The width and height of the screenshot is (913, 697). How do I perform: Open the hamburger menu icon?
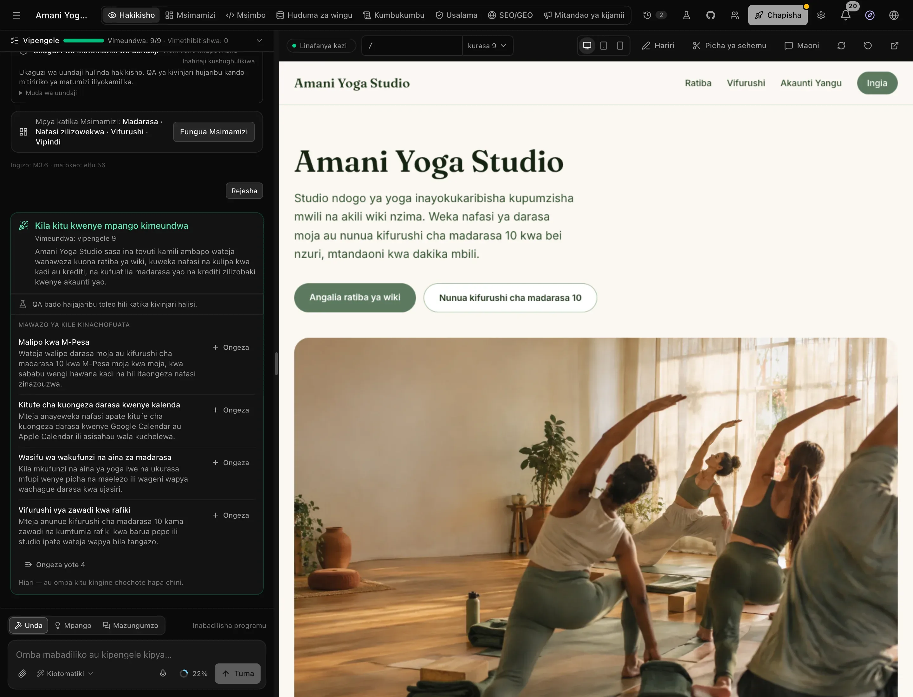pos(16,15)
